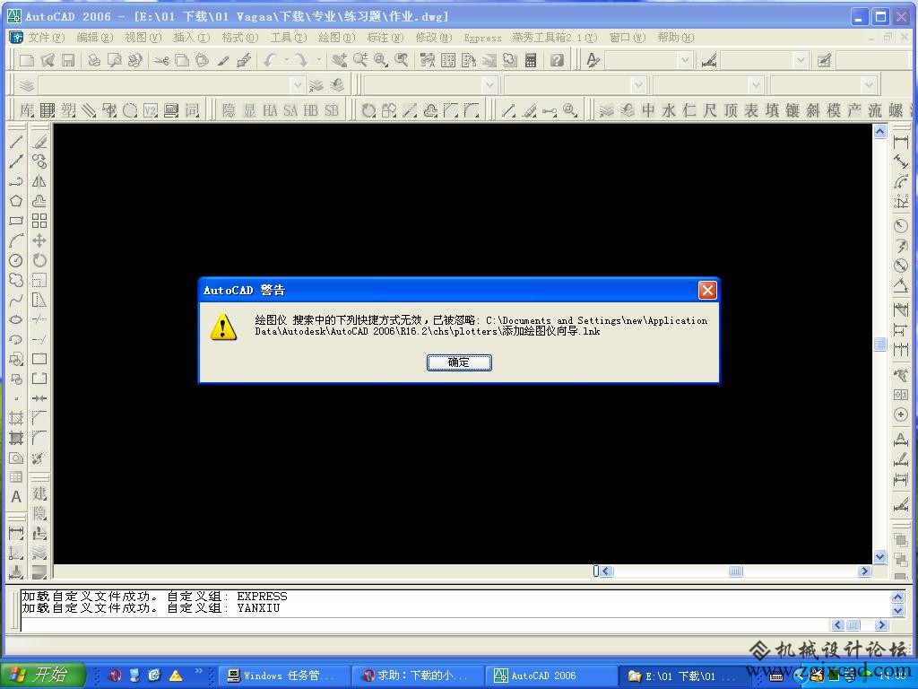The height and width of the screenshot is (689, 918).
Task: Expand the Undo history dropdown arrow
Action: 287,60
